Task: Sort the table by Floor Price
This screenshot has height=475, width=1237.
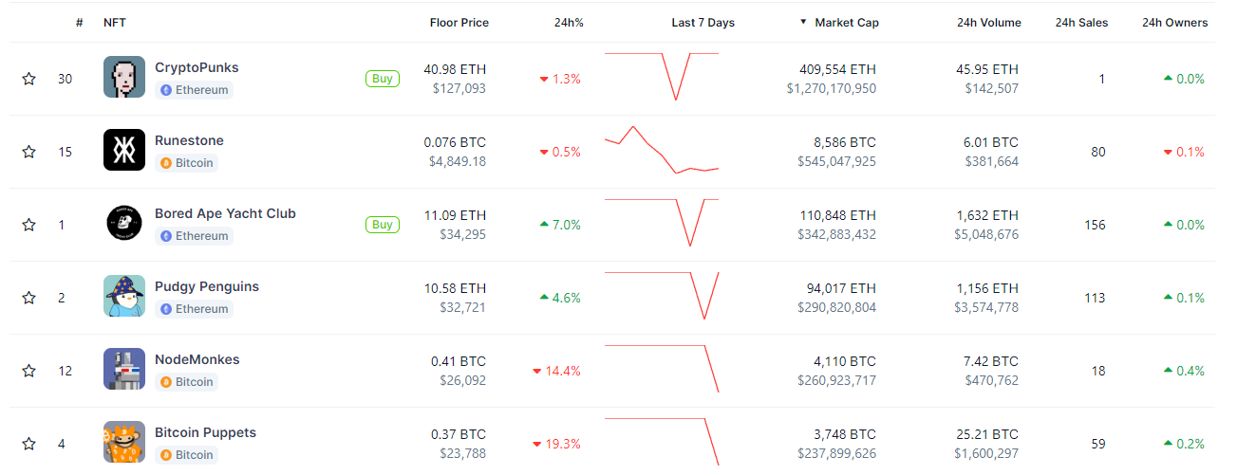Action: pos(459,23)
